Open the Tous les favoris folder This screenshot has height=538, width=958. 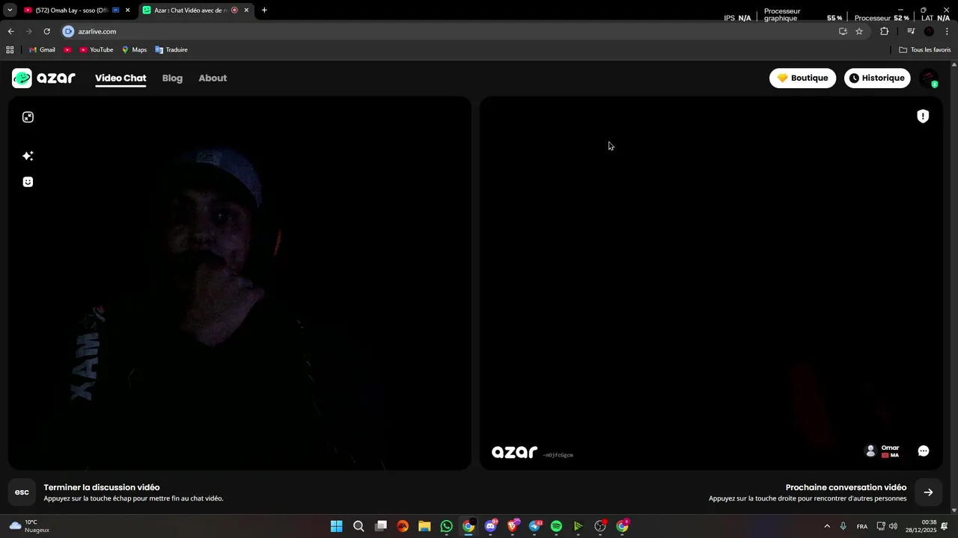point(925,50)
